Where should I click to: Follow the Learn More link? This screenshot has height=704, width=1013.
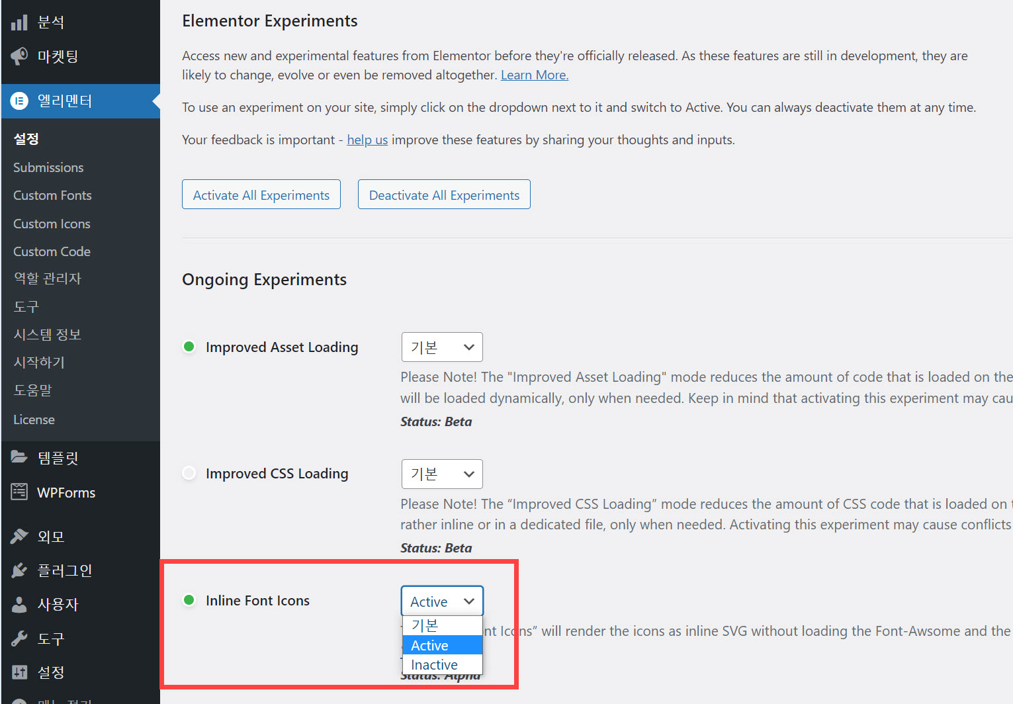point(535,75)
